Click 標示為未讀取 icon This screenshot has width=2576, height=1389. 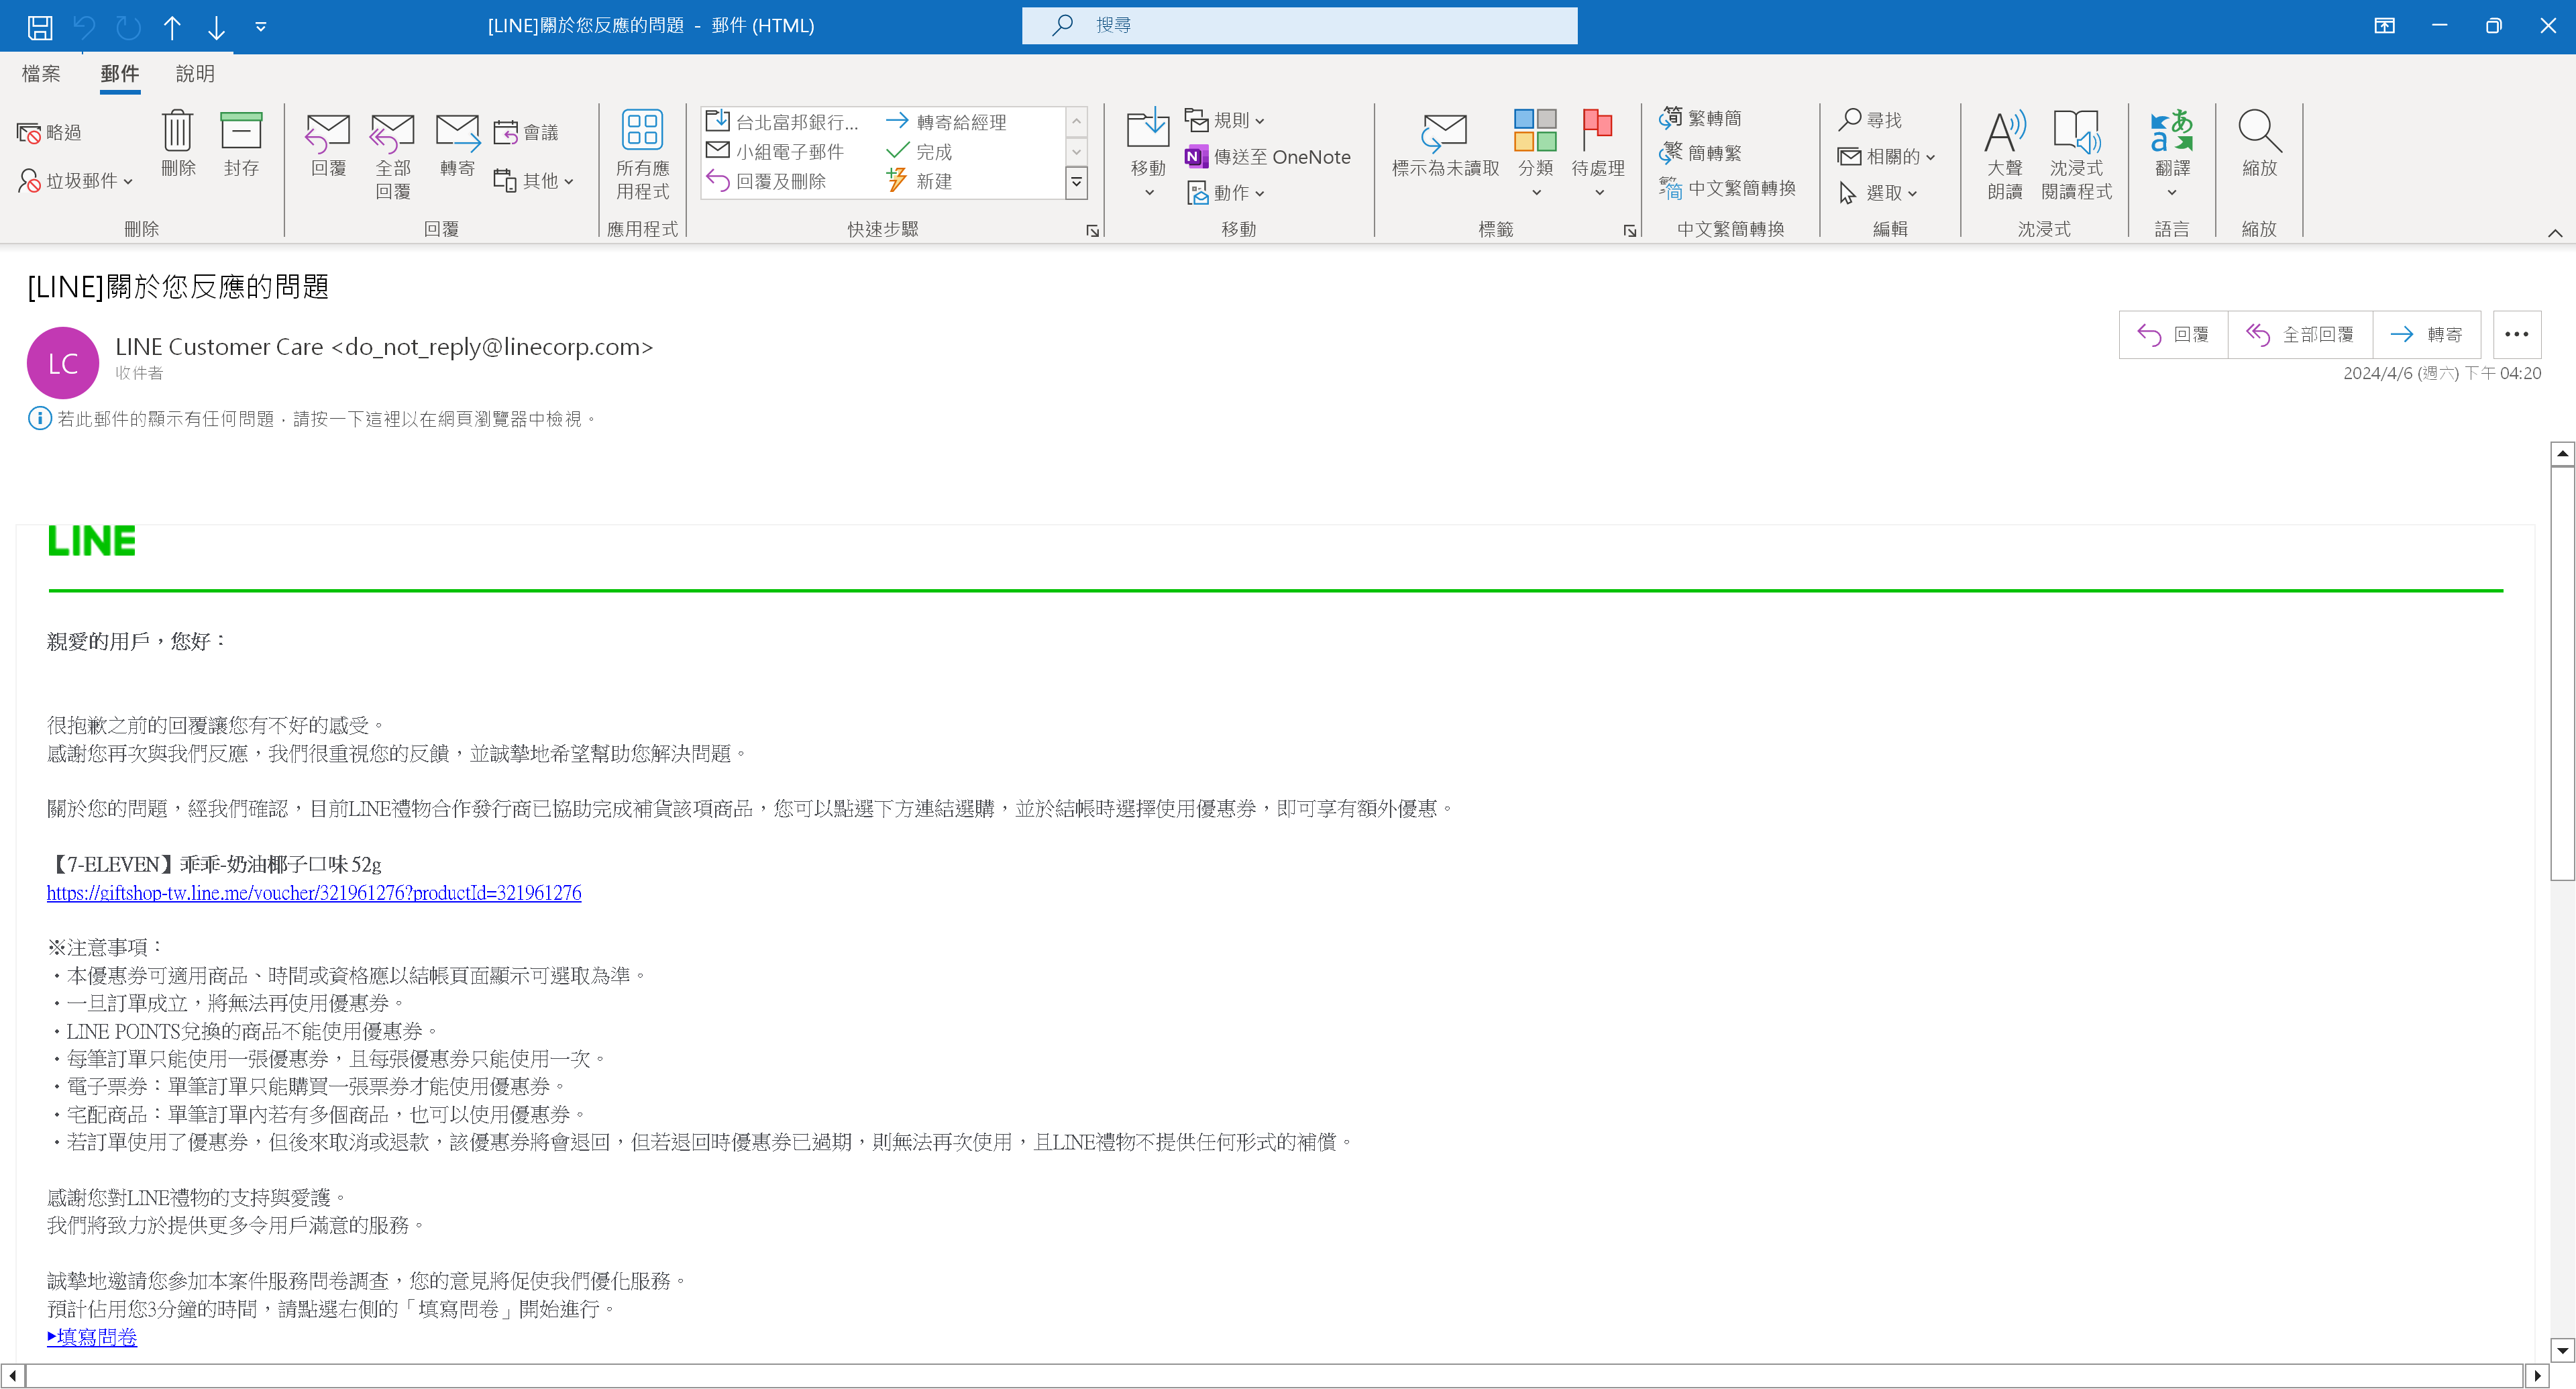[1445, 144]
